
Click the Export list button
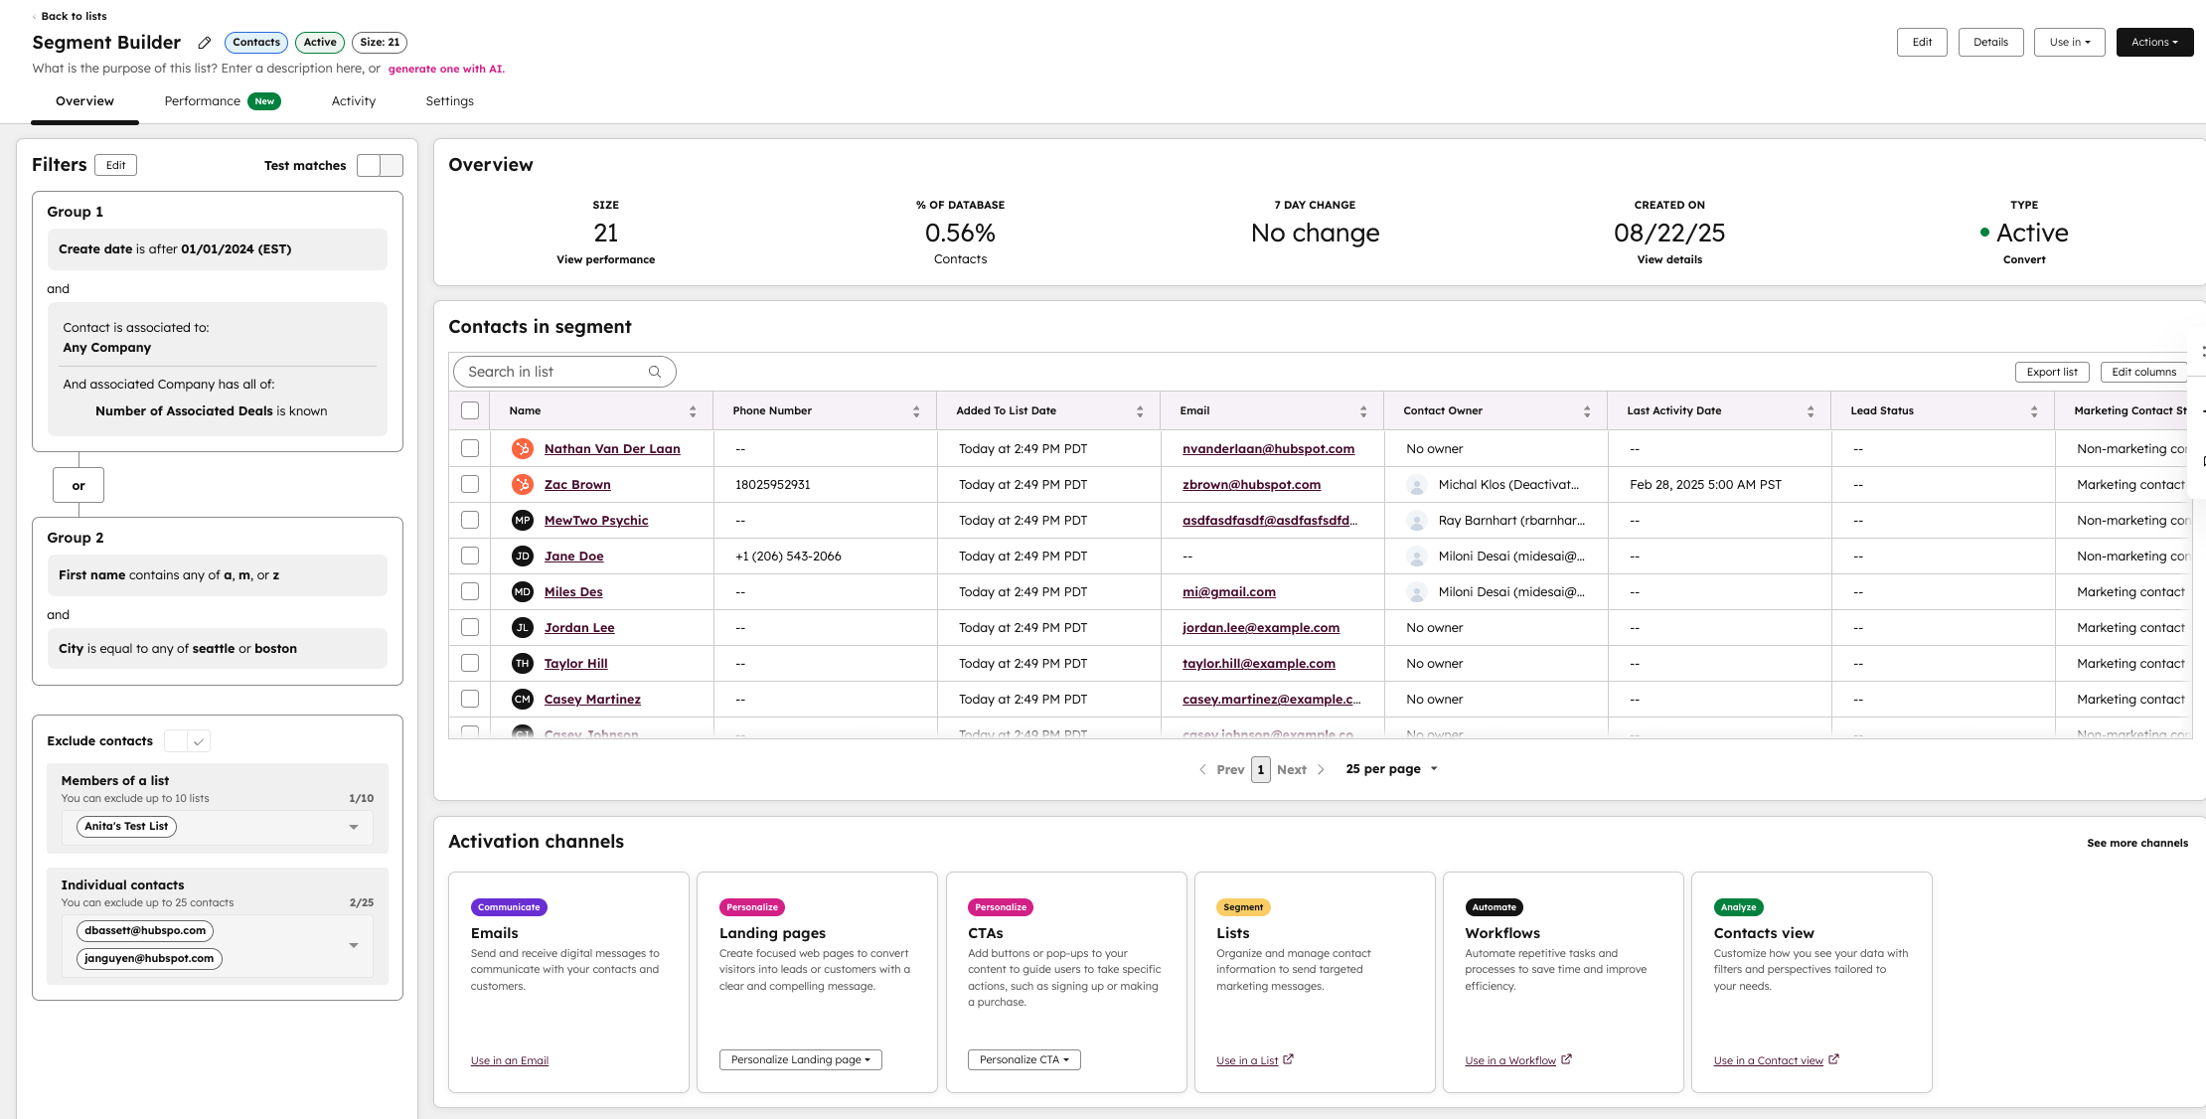point(2052,372)
